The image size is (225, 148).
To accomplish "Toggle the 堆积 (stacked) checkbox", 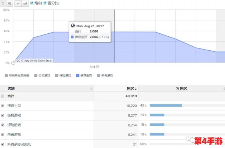I will (x=32, y=3).
